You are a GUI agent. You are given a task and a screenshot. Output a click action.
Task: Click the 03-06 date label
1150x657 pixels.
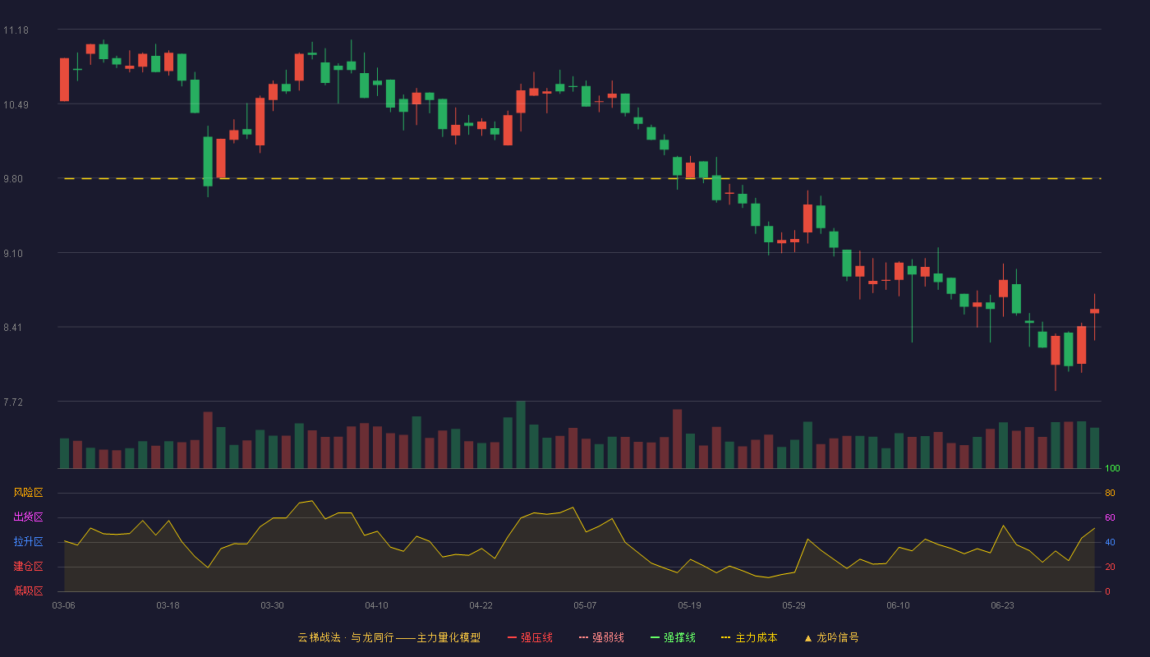63,605
